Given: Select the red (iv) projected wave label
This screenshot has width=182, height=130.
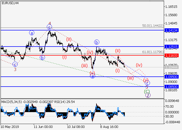Looking at the screenshot, I should pos(139,65).
